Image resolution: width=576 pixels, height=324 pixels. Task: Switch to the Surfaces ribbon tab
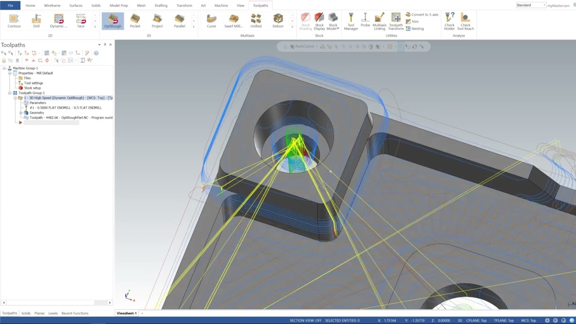[x=76, y=5]
